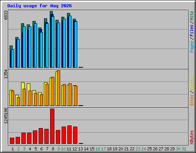
Task: Click the Pages legend label
Action: pyautogui.click(x=191, y=47)
